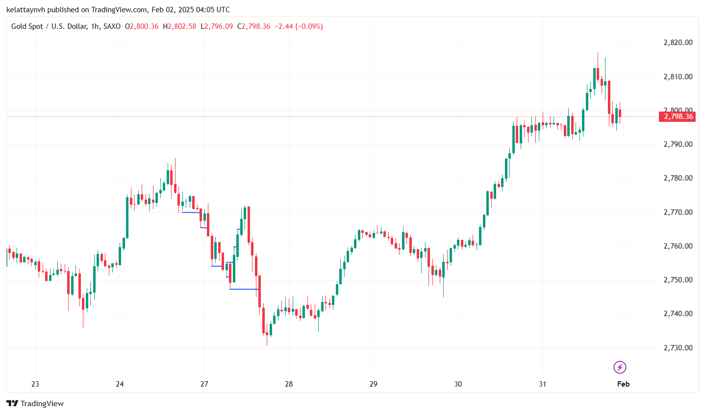Click the purple lightning bolt icon
Viewport: 705px width, 414px height.
pos(620,367)
